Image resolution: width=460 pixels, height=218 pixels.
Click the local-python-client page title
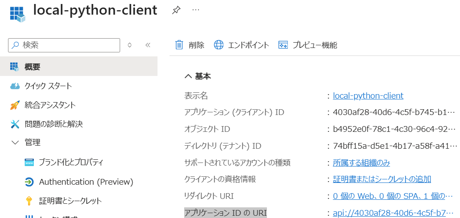point(95,10)
